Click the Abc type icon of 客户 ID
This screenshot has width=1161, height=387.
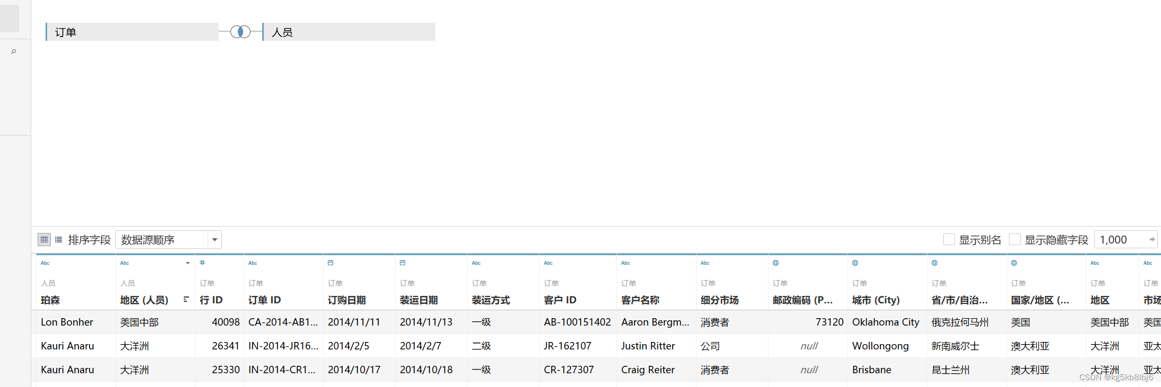(x=548, y=263)
